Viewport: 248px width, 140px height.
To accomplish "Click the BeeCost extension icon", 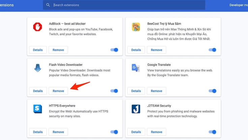I will [136, 27].
